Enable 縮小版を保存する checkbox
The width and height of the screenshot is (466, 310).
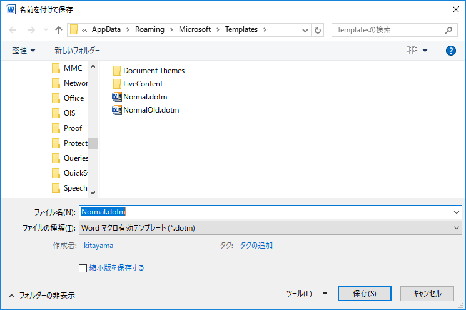83,268
